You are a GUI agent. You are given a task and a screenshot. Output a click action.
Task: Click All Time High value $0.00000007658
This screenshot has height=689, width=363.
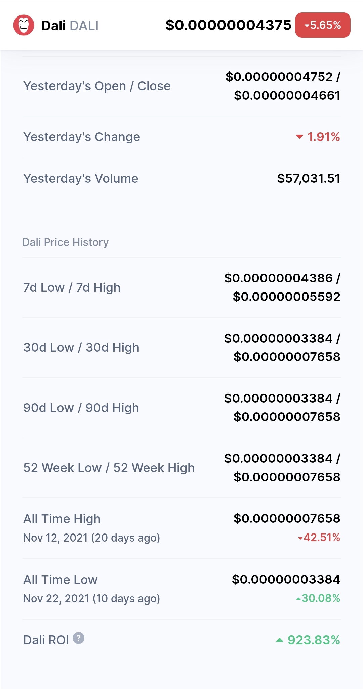287,518
